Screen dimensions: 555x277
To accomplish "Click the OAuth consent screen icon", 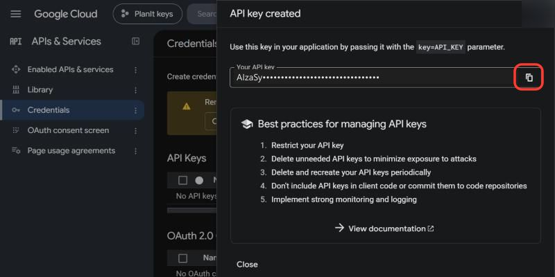I will coord(16,130).
